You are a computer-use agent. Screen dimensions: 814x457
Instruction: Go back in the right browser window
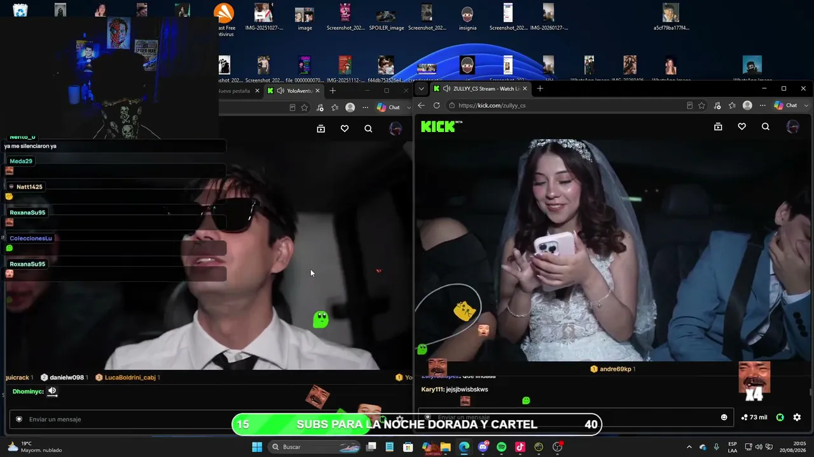pyautogui.click(x=421, y=105)
